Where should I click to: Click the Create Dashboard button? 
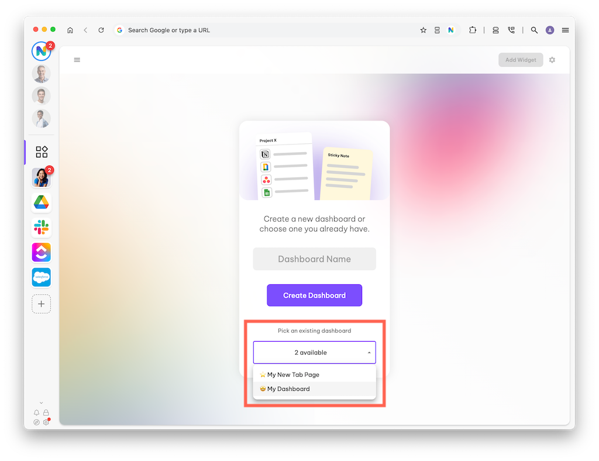coord(314,295)
